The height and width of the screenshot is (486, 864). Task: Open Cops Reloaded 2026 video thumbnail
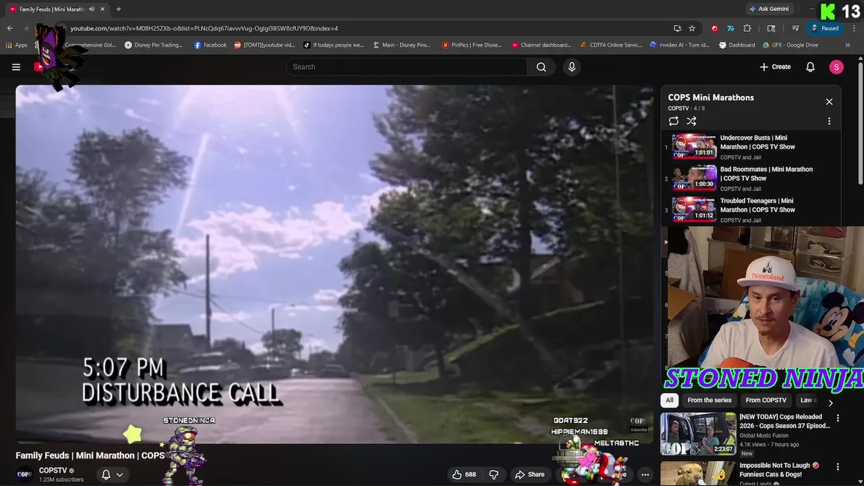698,434
